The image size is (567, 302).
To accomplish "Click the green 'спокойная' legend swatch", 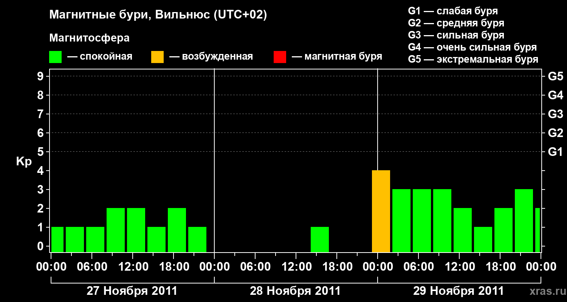I will click(x=55, y=57).
